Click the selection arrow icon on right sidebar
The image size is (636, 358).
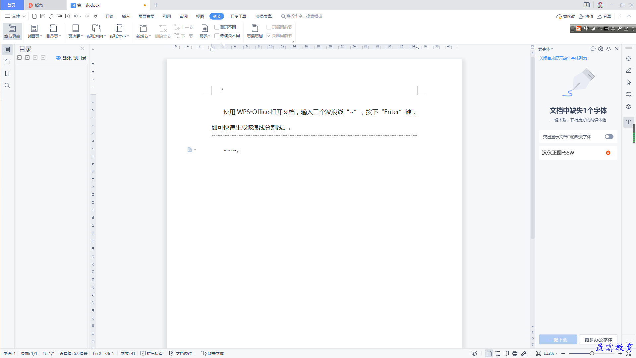pos(628,82)
